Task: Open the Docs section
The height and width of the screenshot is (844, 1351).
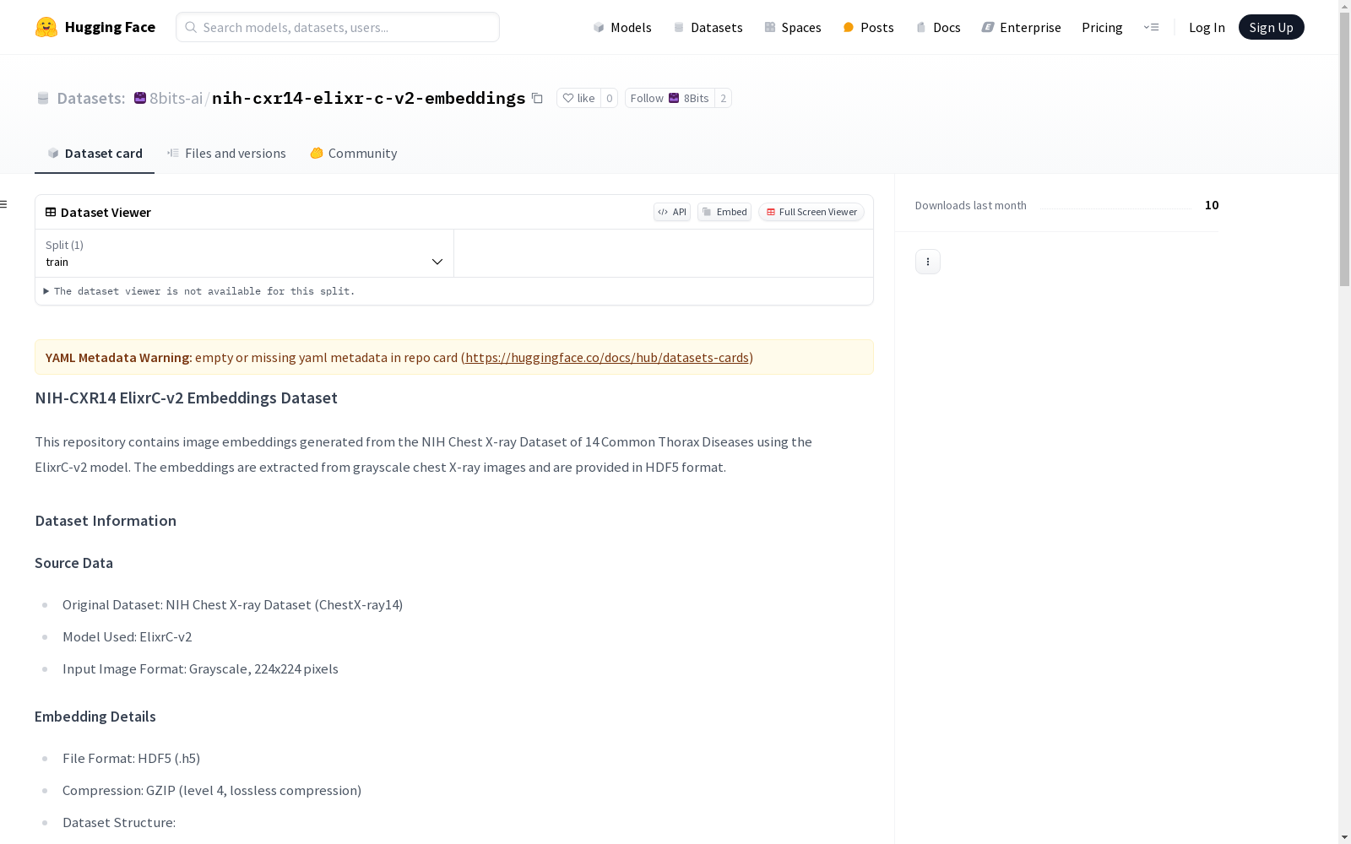Action: click(938, 27)
